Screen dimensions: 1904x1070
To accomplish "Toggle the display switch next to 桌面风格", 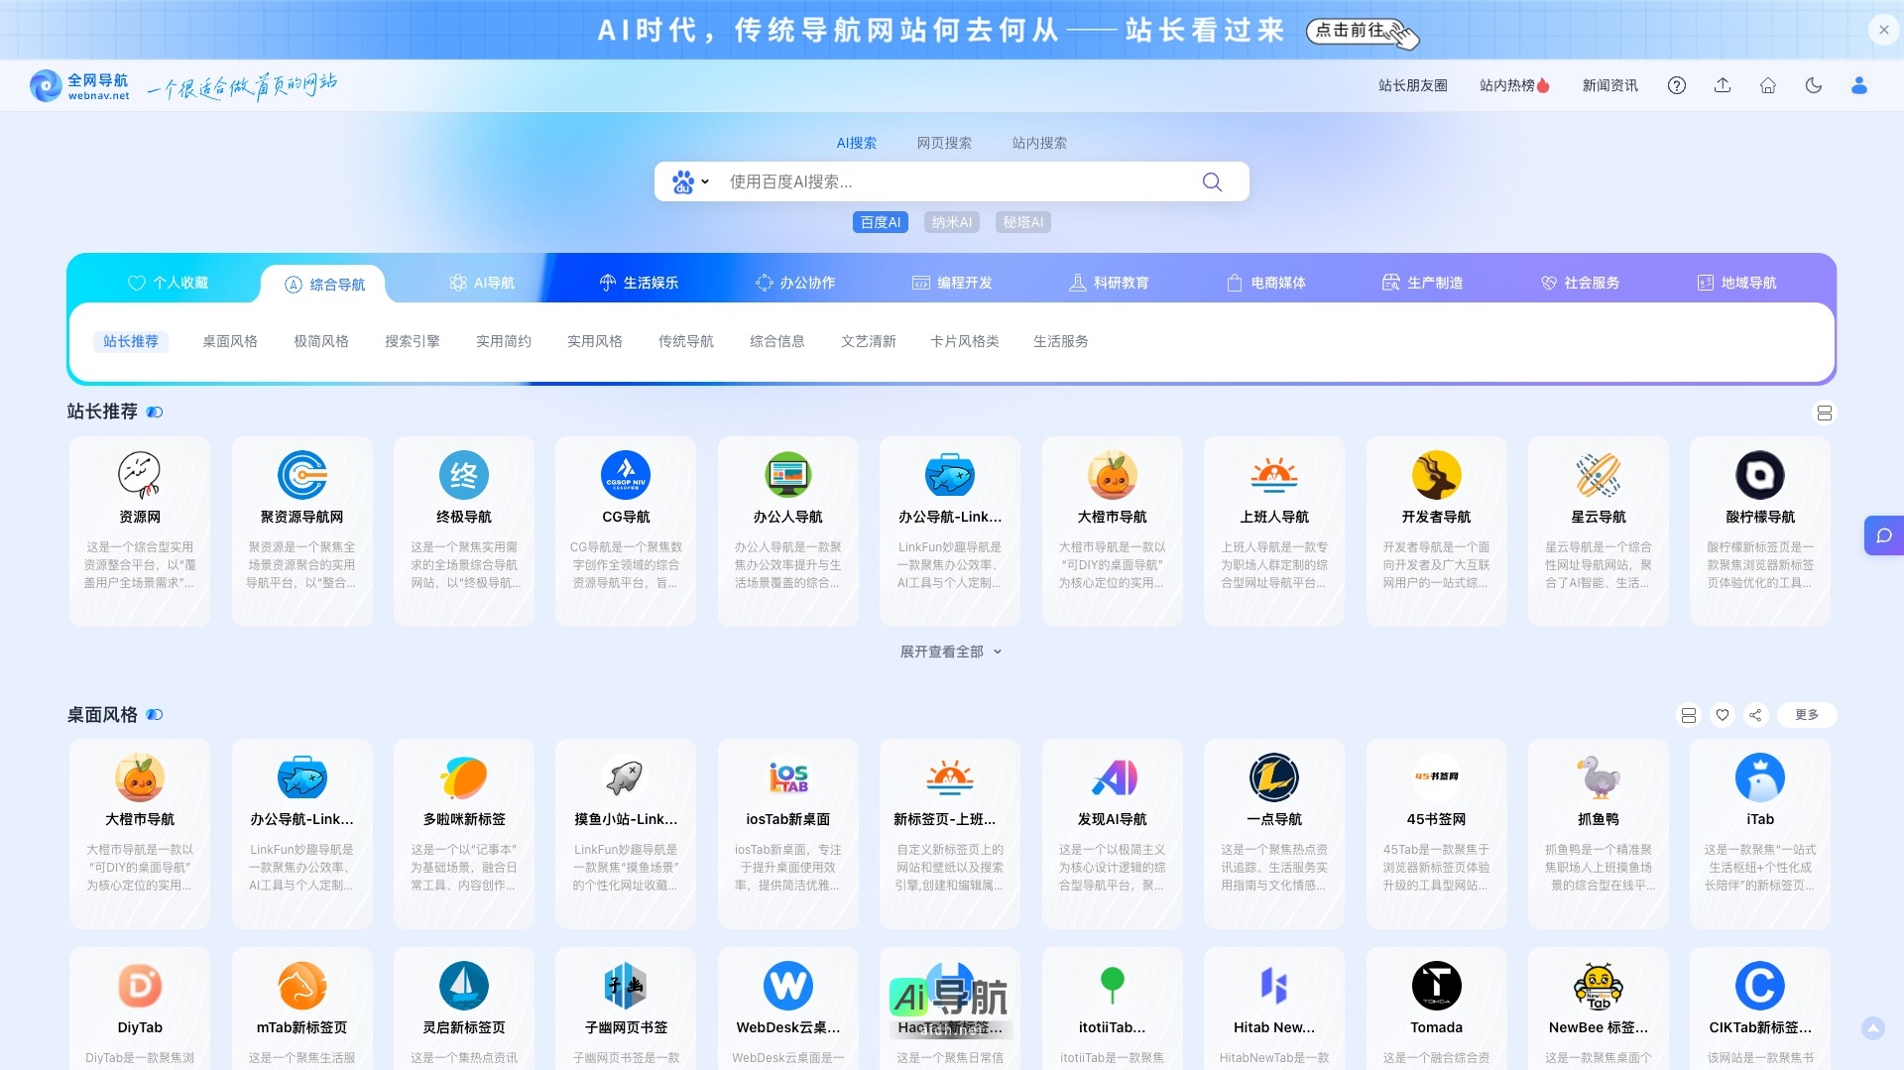I will tap(155, 714).
